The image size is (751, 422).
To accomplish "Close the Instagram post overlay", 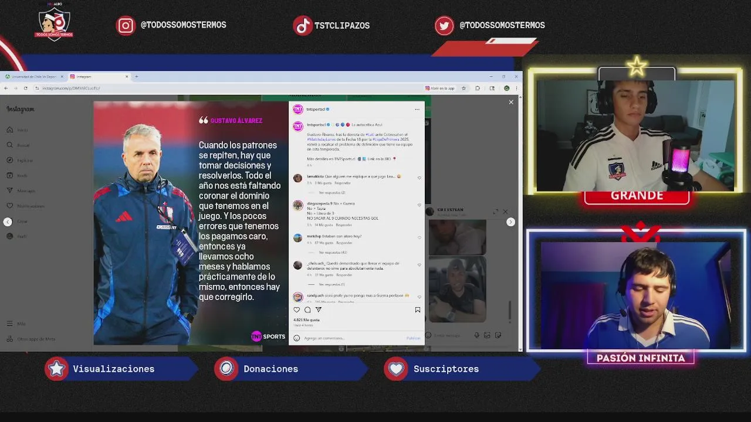I will point(511,102).
